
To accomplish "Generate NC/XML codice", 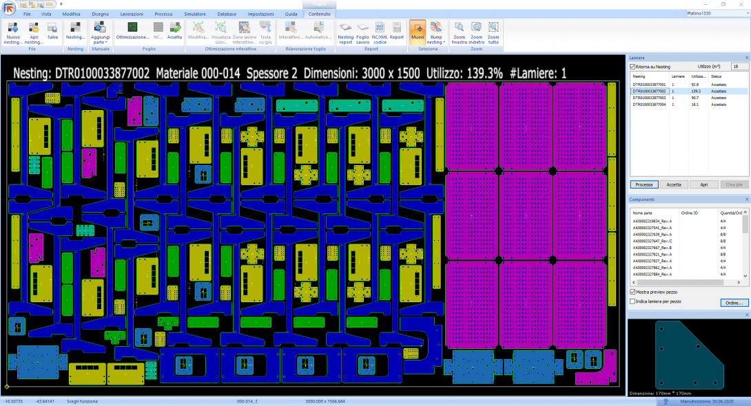I will coord(379,28).
